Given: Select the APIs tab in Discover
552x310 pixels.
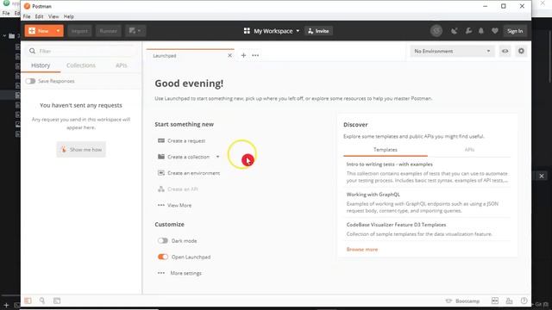Looking at the screenshot, I should pyautogui.click(x=469, y=150).
